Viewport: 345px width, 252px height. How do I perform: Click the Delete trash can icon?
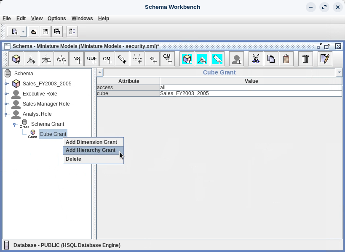tap(306, 59)
